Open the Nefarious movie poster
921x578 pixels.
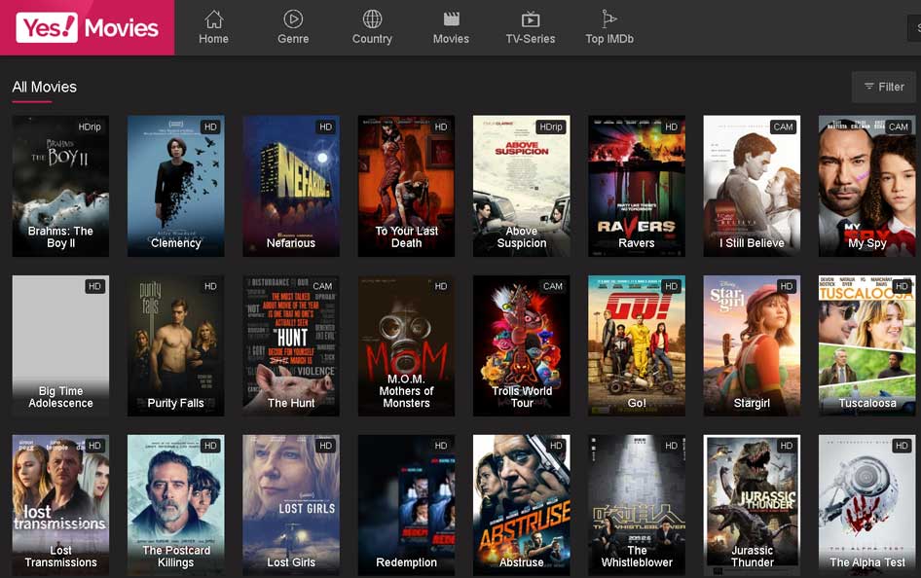click(291, 186)
